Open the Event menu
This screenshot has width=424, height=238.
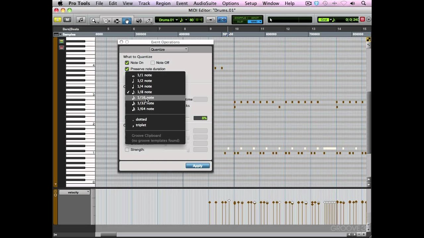tap(182, 3)
